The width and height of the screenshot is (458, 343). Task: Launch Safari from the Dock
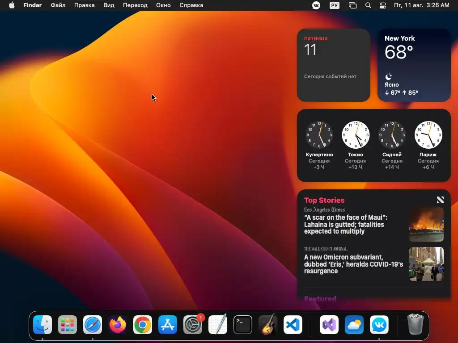(93, 324)
